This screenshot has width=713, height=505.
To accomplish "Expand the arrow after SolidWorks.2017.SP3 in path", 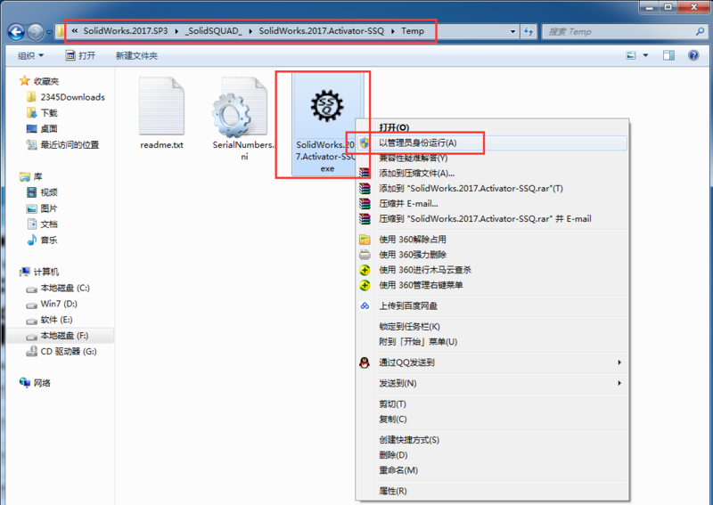I will pos(176,31).
